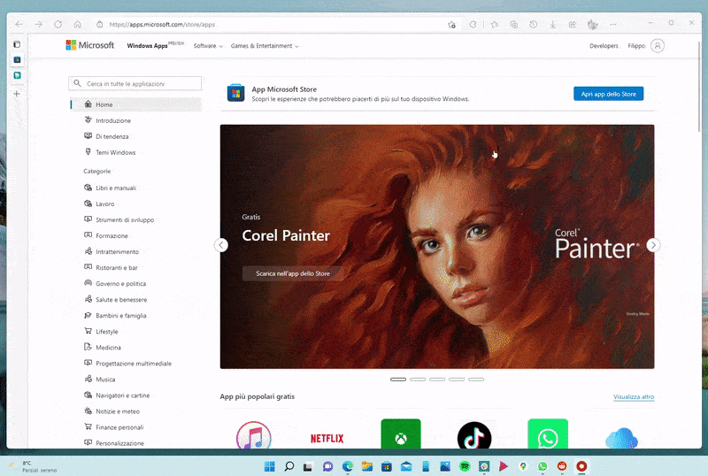Open the Netflix app tile
Image resolution: width=708 pixels, height=476 pixels.
(x=327, y=438)
